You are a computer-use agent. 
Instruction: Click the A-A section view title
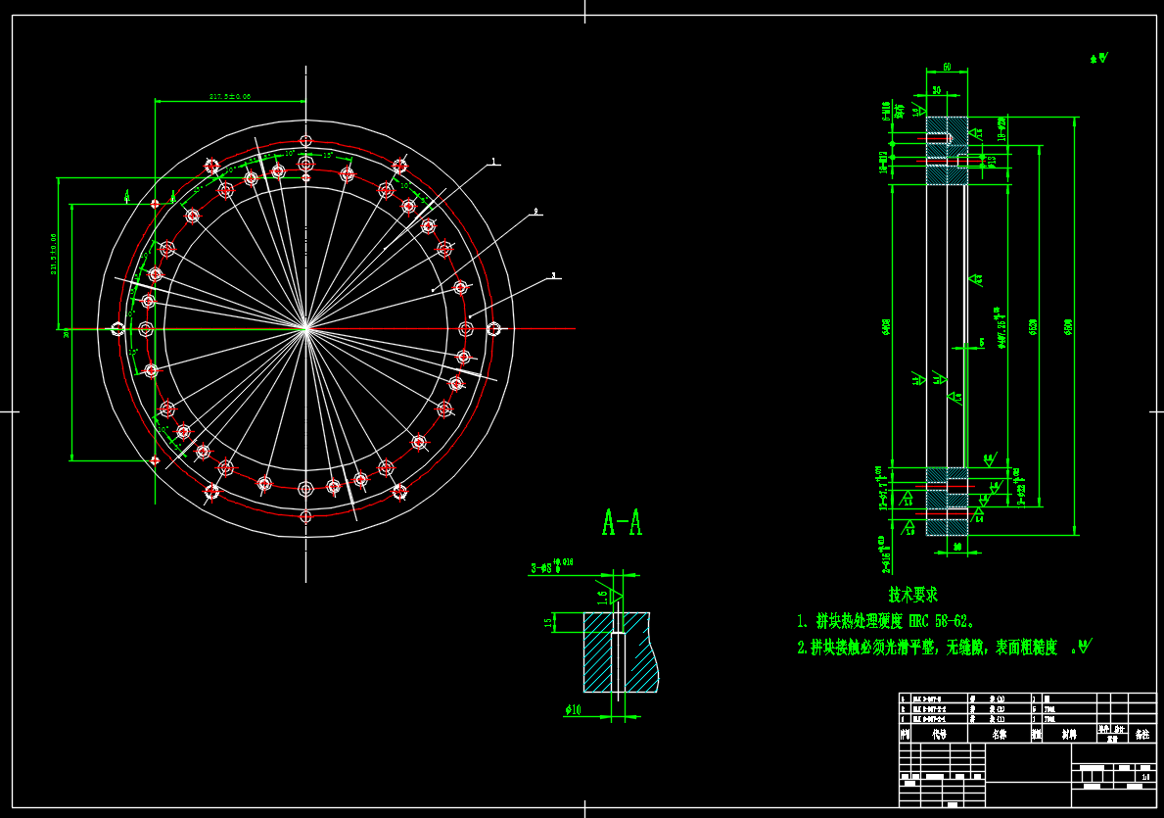[622, 524]
